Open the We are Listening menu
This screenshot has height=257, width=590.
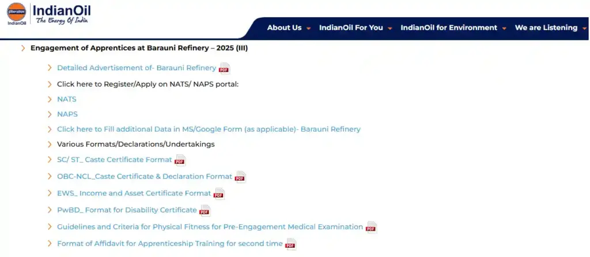coord(546,28)
